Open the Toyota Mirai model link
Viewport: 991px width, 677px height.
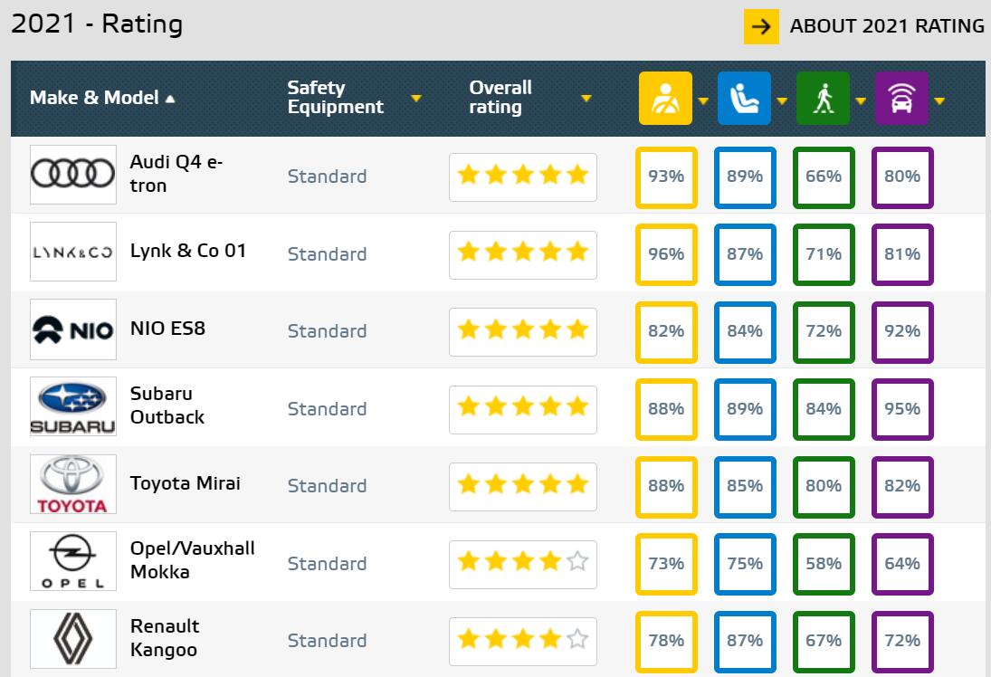point(186,483)
